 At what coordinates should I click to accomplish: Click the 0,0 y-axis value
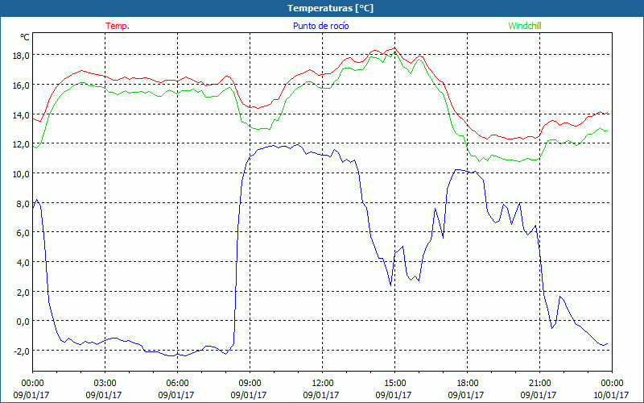coord(23,321)
